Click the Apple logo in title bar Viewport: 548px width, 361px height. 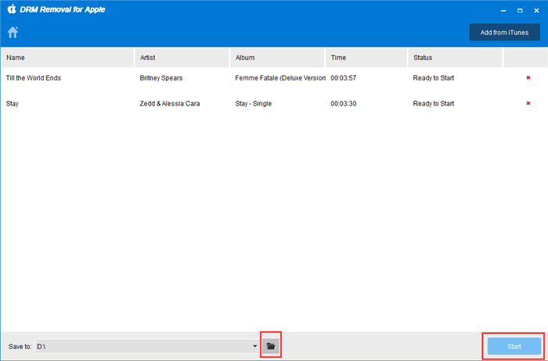(12, 9)
